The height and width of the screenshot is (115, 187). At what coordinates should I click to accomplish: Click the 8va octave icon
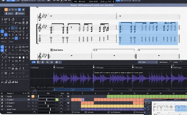(16, 23)
